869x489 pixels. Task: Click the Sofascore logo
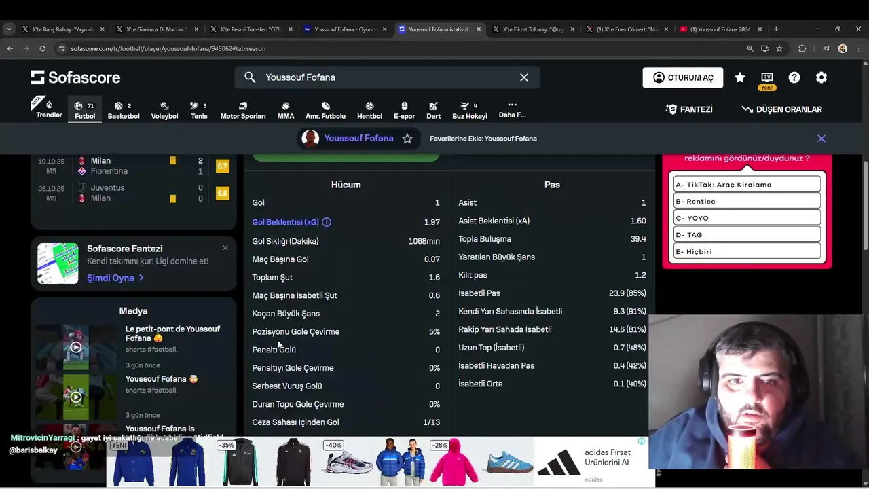(x=75, y=77)
